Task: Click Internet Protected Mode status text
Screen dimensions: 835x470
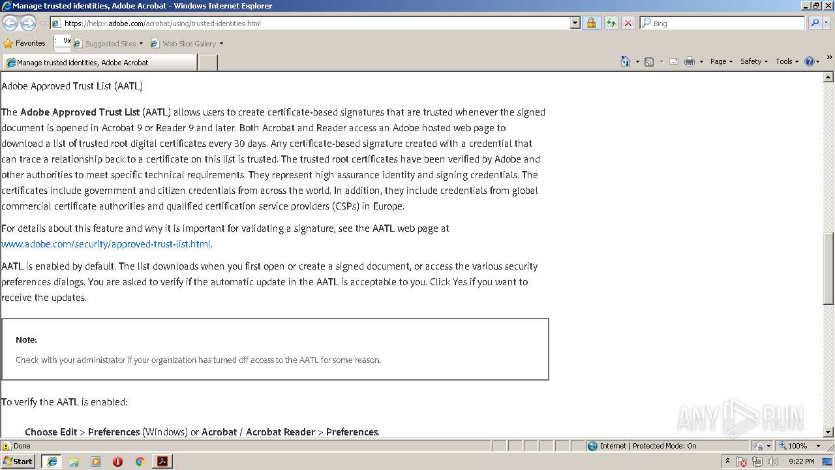Action: click(x=648, y=446)
